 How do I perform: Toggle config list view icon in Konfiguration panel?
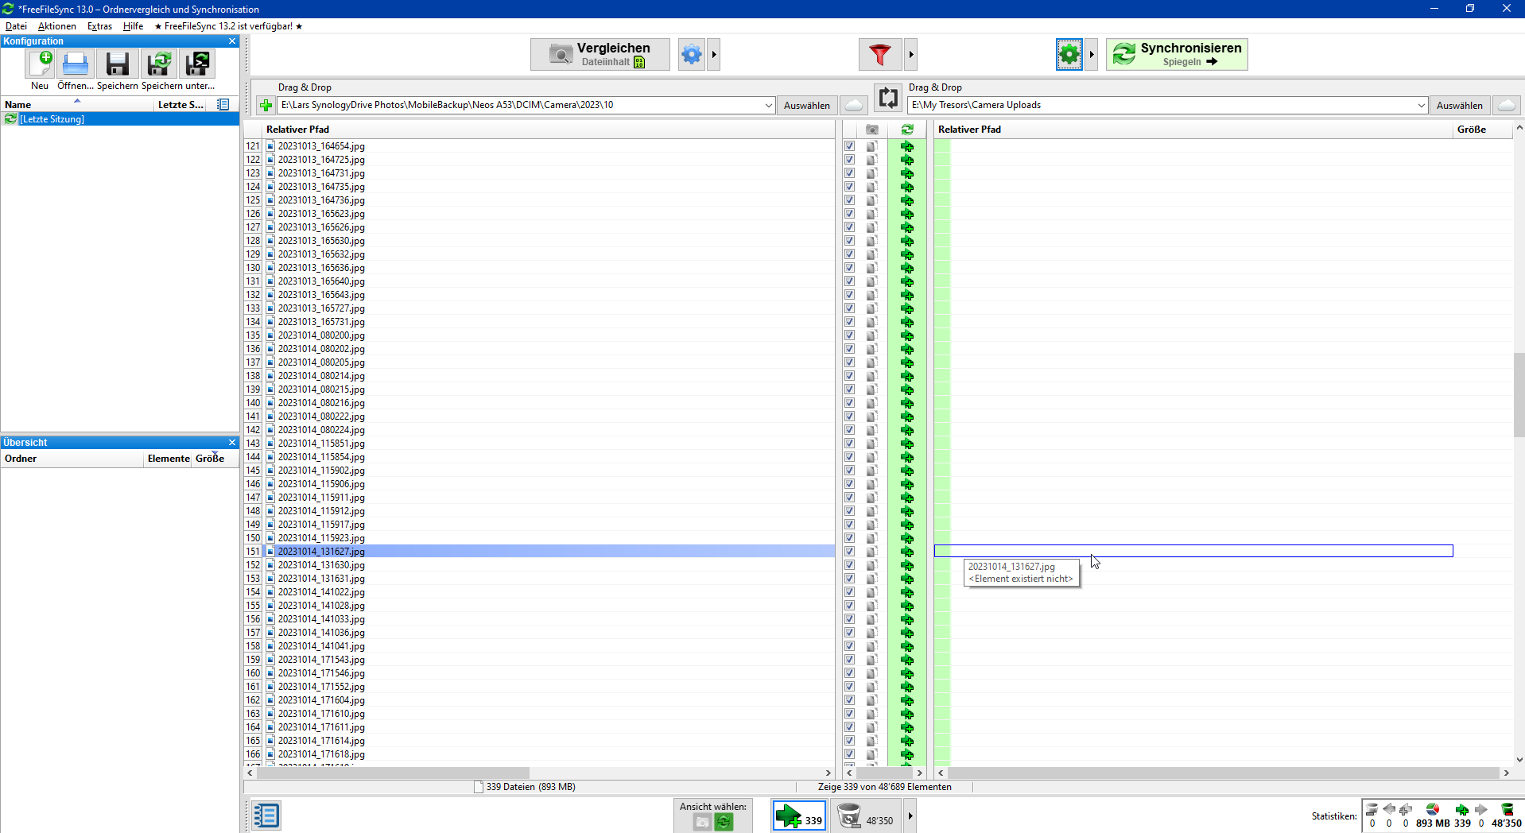(x=223, y=104)
